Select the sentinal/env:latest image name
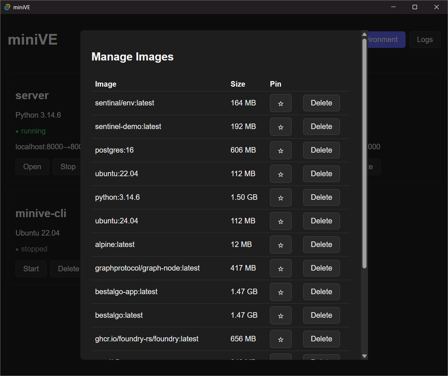Image resolution: width=448 pixels, height=376 pixels. tap(125, 103)
